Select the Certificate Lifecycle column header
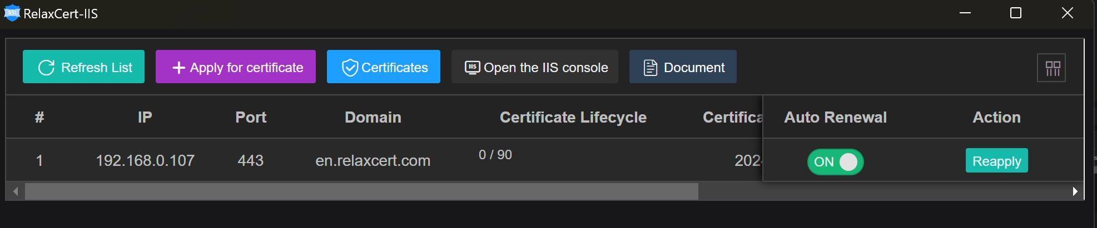Viewport: 1097px width, 228px height. [573, 117]
